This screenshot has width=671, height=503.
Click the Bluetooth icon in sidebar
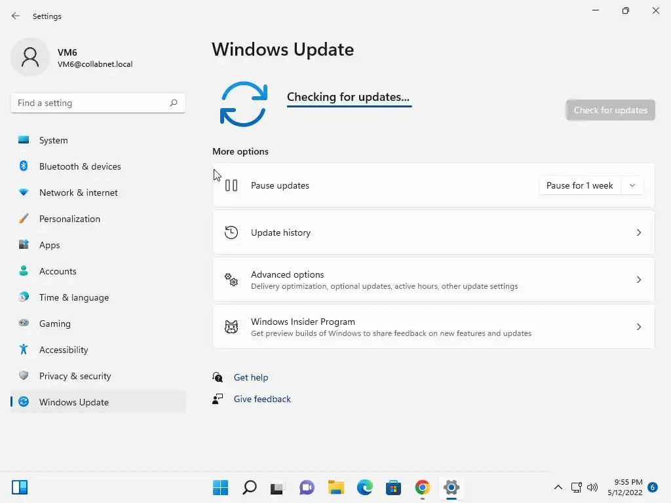pyautogui.click(x=24, y=166)
